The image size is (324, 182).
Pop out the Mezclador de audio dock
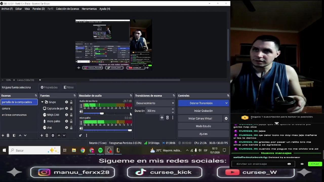coord(131,96)
